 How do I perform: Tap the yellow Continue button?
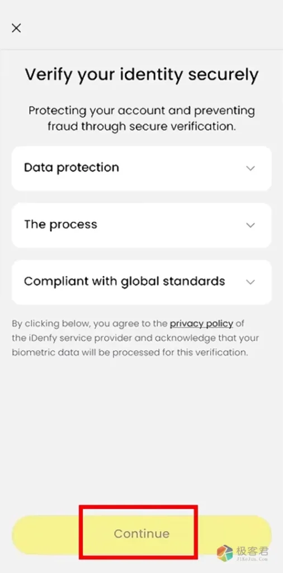pyautogui.click(x=141, y=534)
